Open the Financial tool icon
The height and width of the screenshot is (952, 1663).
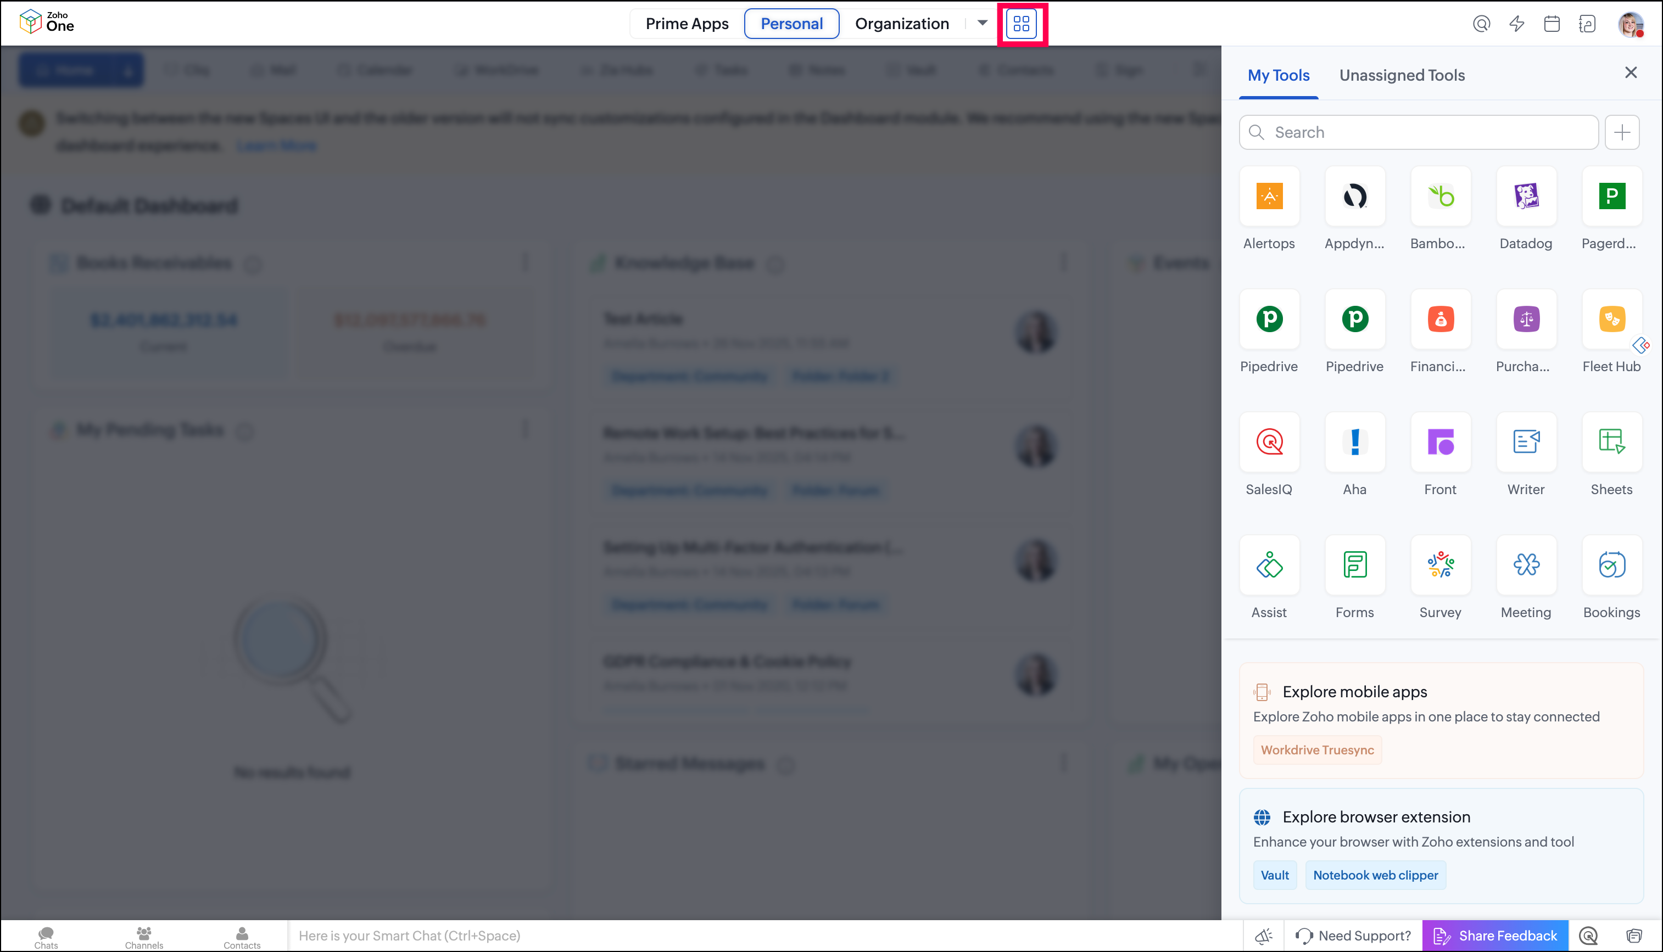click(1440, 319)
